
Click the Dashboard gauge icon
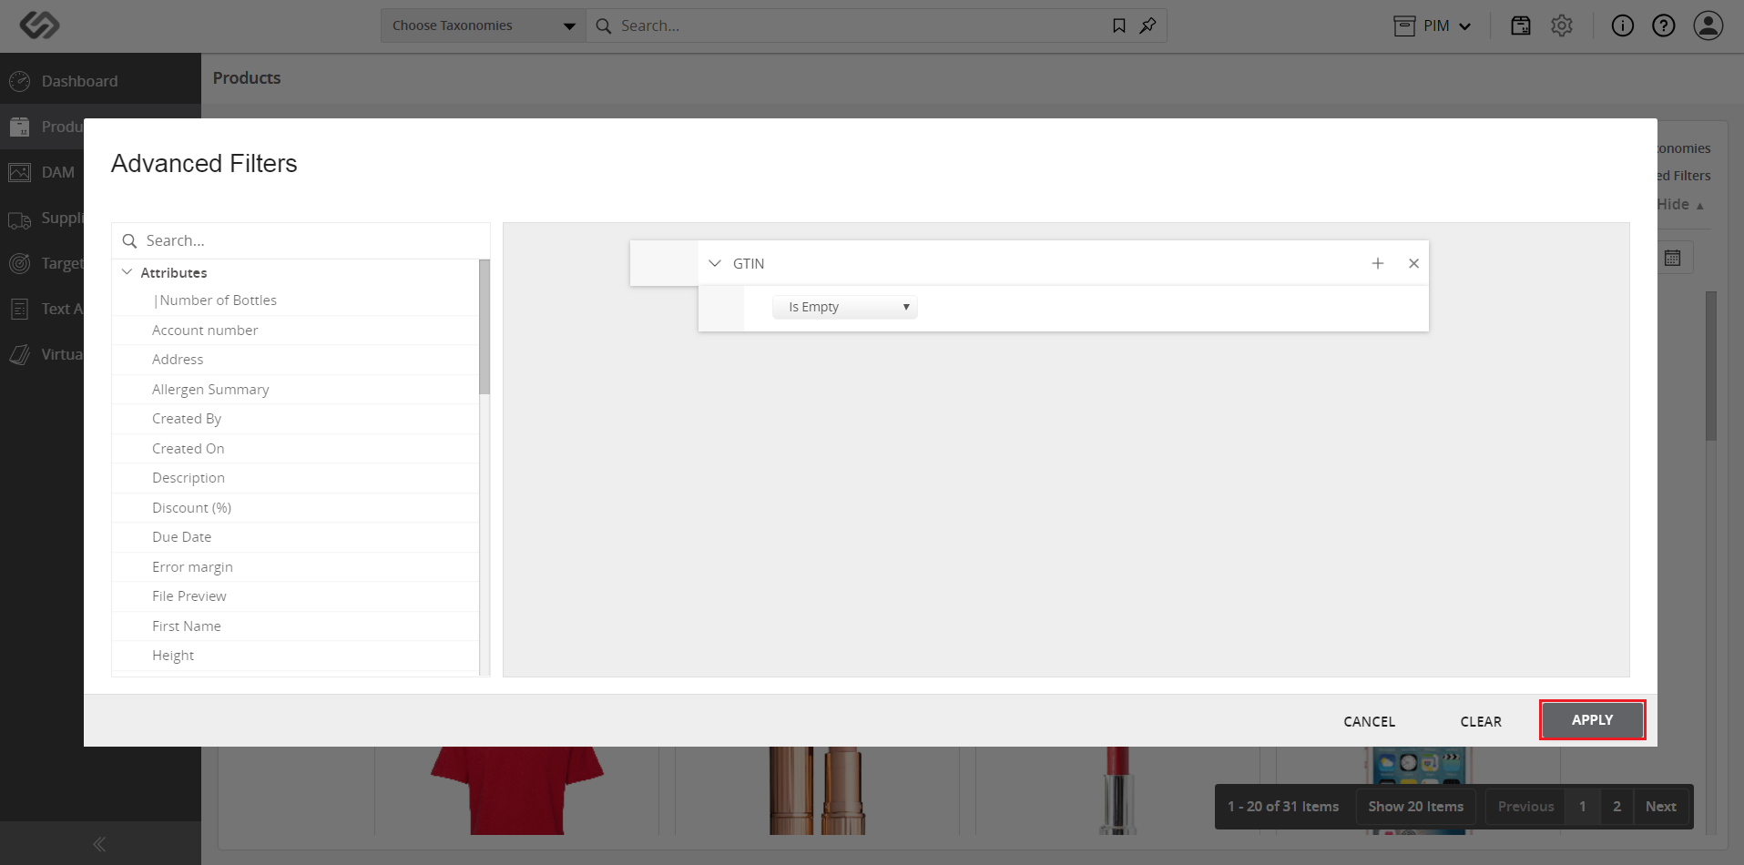pos(19,81)
